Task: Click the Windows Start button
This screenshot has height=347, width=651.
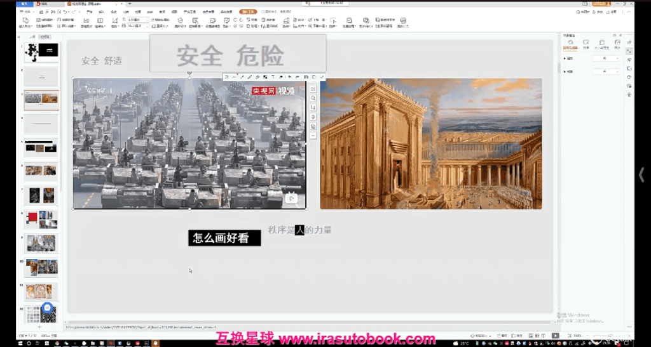Action: 20,343
